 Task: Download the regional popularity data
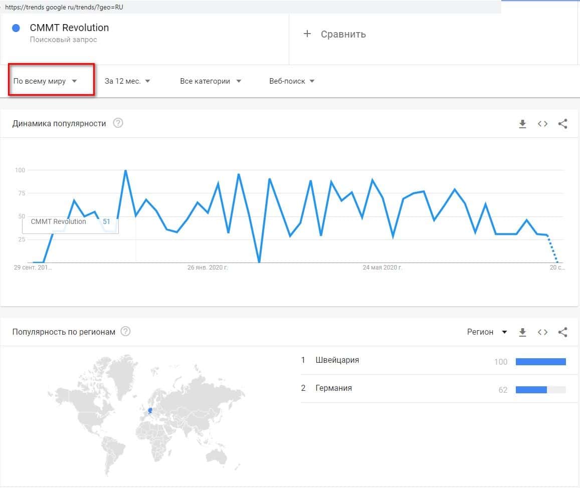pos(522,332)
